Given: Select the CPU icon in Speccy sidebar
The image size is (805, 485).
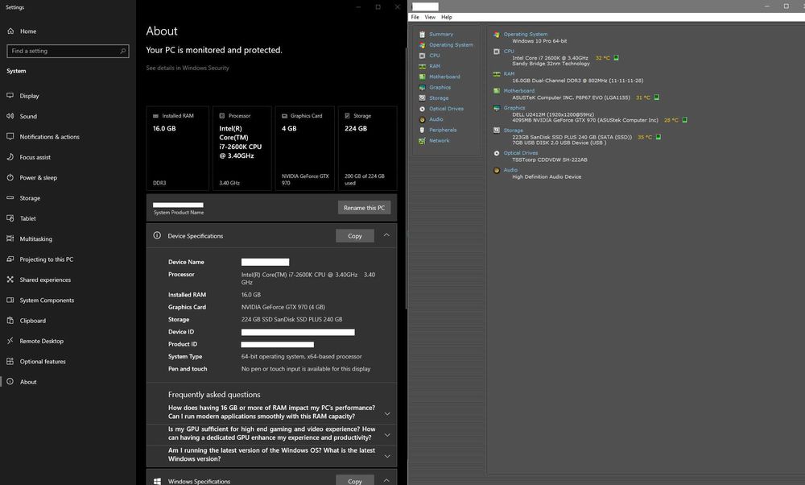Looking at the screenshot, I should [422, 56].
